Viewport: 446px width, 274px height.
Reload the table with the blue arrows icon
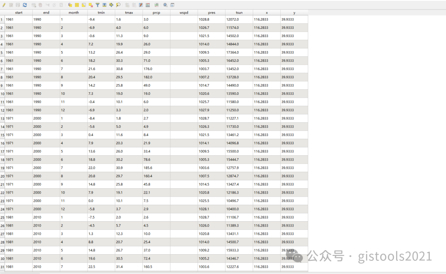pos(25,5)
